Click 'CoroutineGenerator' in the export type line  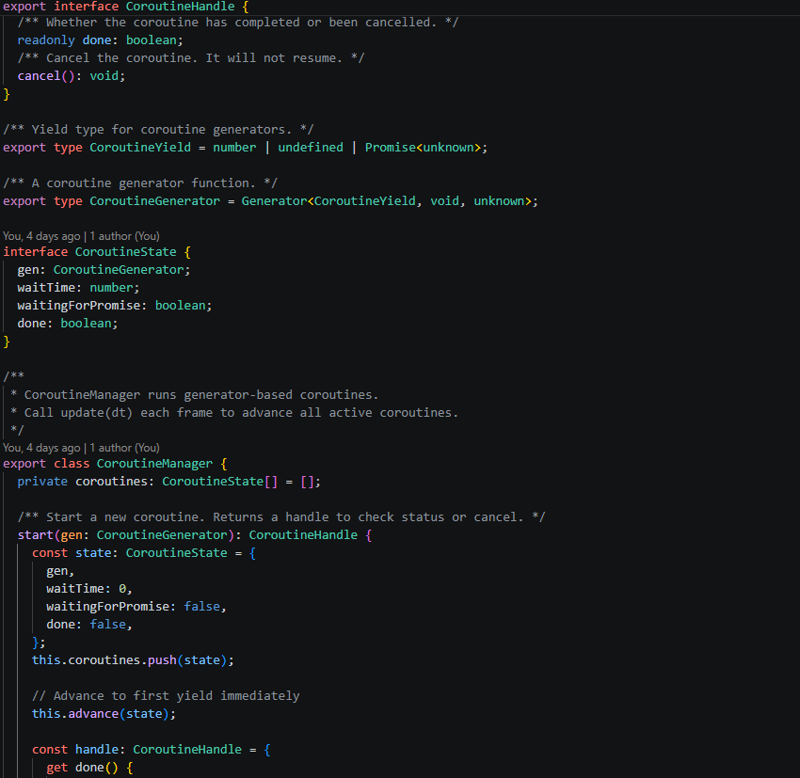(154, 201)
